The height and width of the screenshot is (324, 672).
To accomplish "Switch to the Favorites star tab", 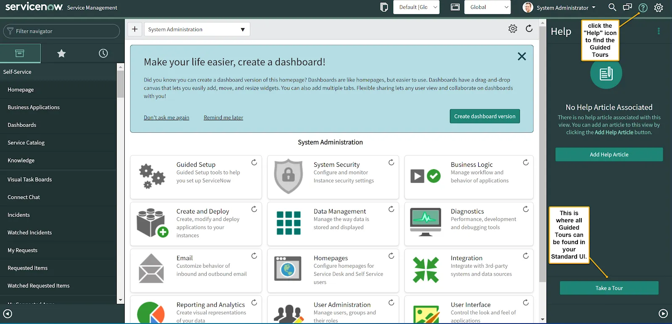I will 61,53.
